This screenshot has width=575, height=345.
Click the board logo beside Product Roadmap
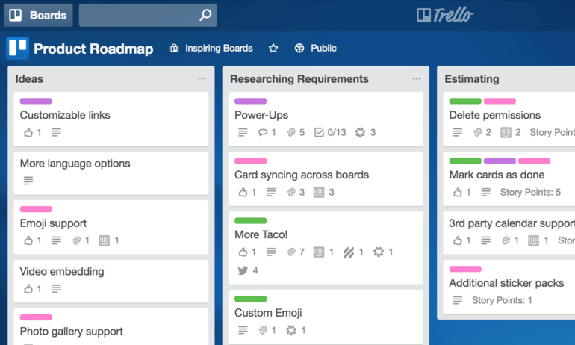click(x=18, y=48)
